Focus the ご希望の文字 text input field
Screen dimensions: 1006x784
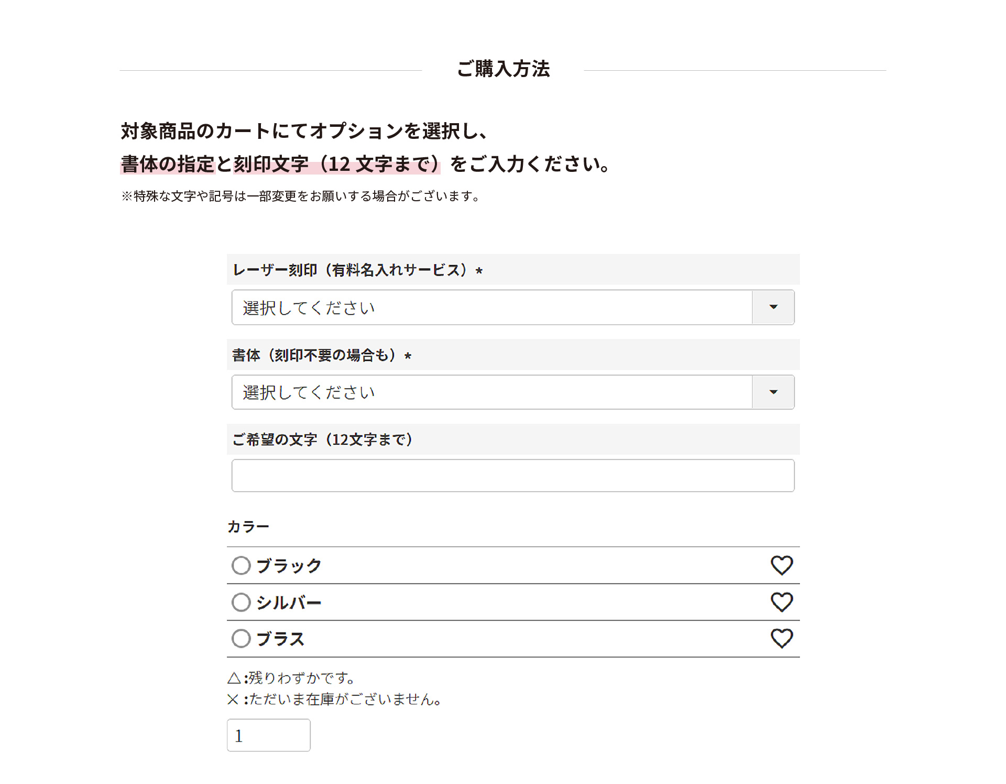click(x=512, y=475)
